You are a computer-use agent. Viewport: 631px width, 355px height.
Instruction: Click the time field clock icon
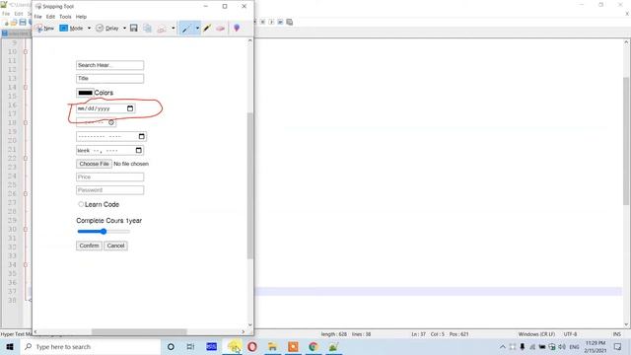111,122
